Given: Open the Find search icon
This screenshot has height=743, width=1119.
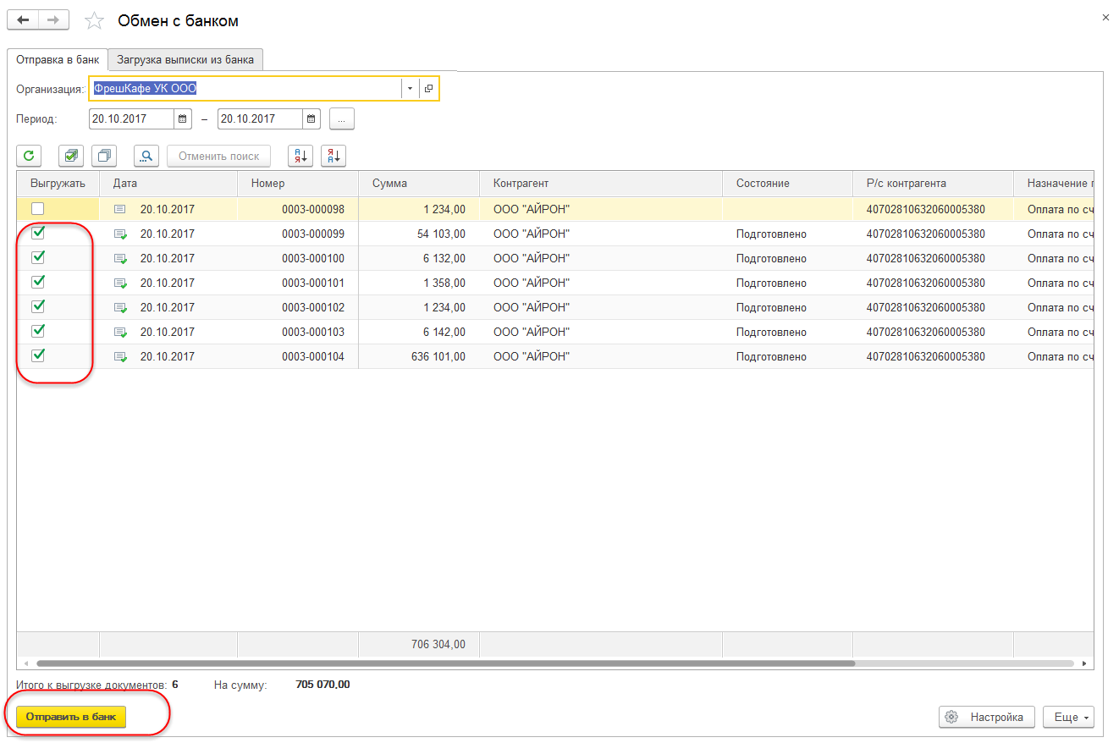Looking at the screenshot, I should click(146, 156).
